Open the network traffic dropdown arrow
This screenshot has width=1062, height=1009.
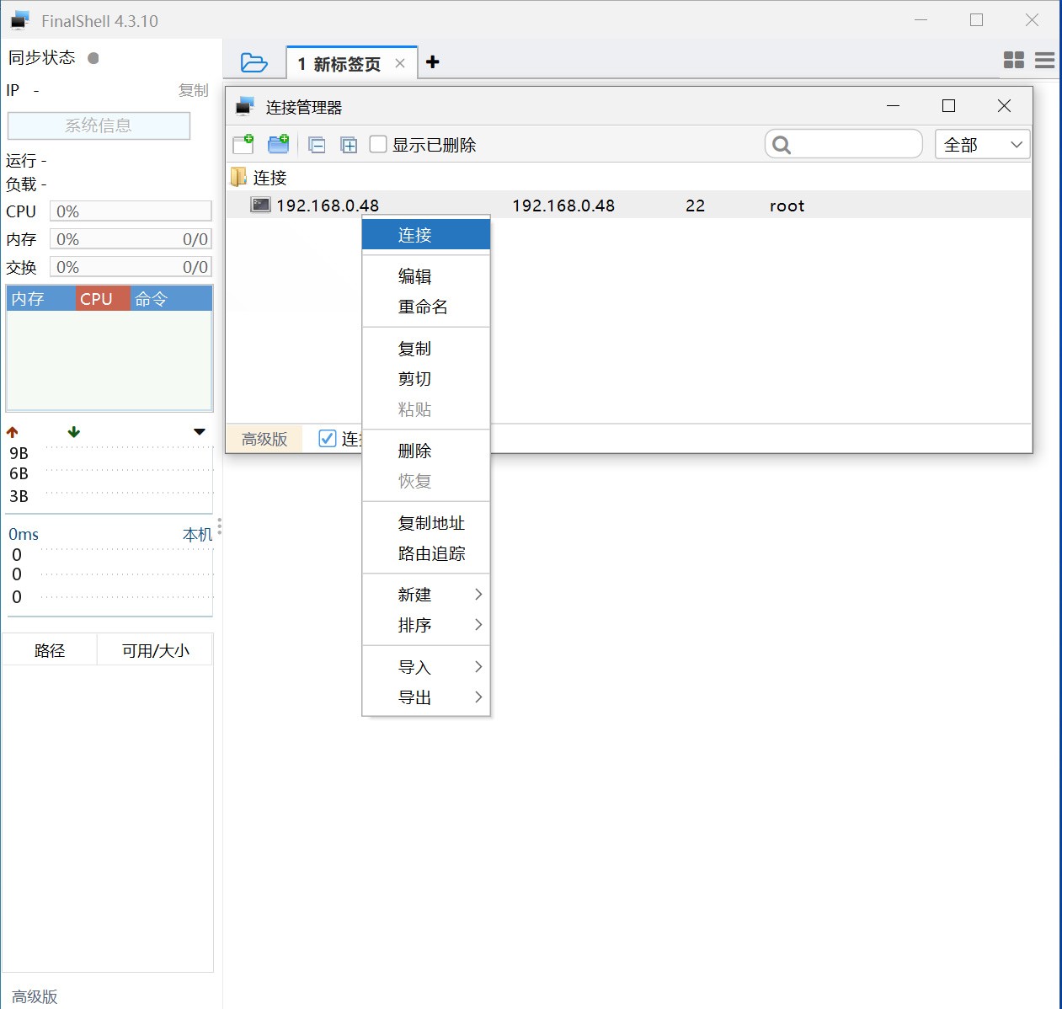(x=200, y=432)
